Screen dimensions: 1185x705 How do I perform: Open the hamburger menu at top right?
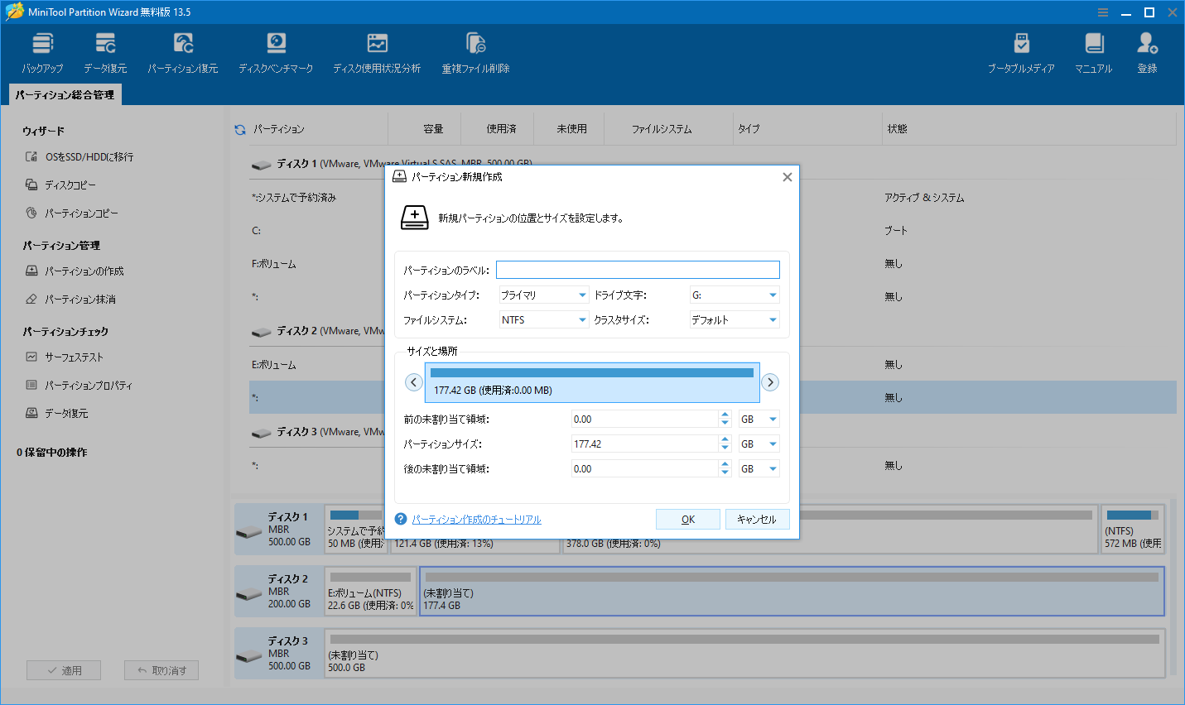point(1102,12)
